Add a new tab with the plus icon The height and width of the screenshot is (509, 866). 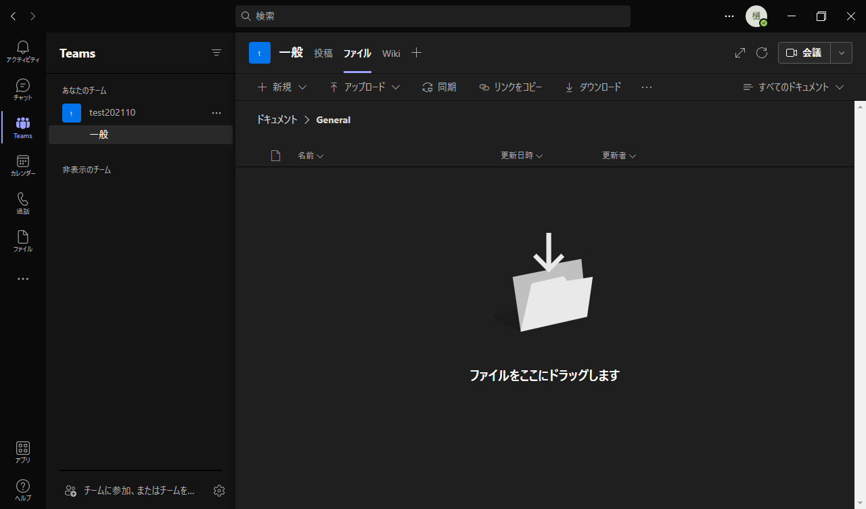click(x=417, y=53)
